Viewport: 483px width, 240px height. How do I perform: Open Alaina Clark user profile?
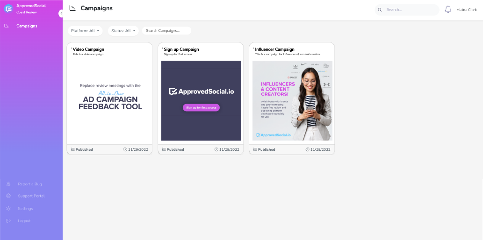[466, 10]
